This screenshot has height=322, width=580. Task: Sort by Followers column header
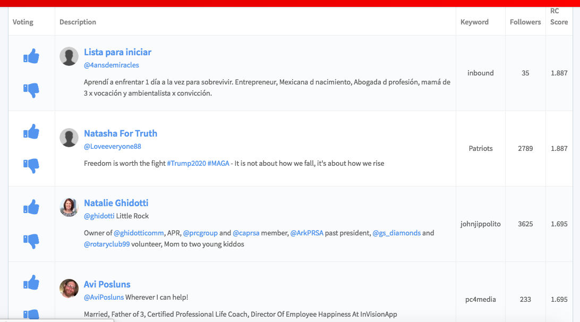click(x=525, y=22)
